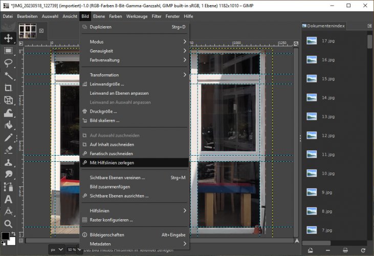Select 17.jpg in Dokumentenindex

[334, 41]
